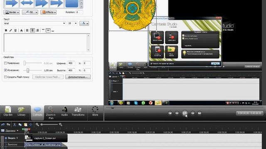Click the Undo icon on timeline toolbar

[x=3, y=125]
